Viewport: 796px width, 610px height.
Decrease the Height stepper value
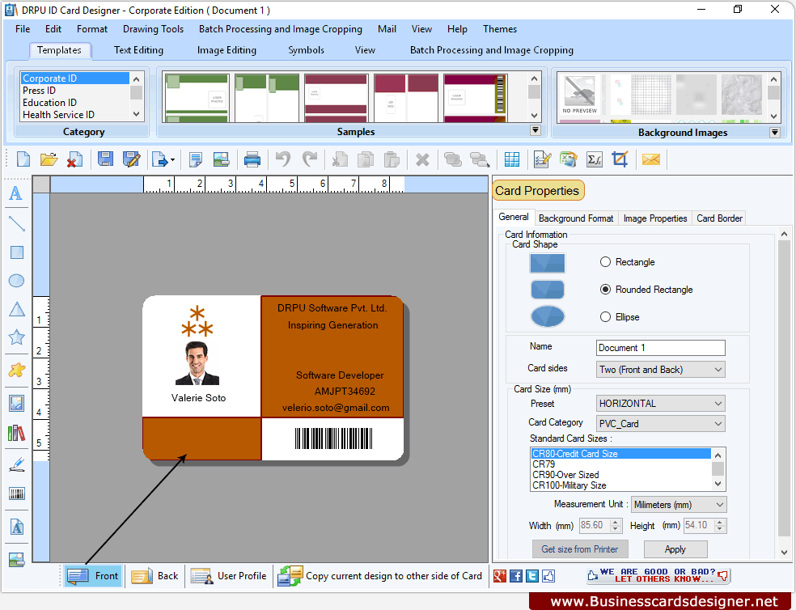pyautogui.click(x=720, y=529)
